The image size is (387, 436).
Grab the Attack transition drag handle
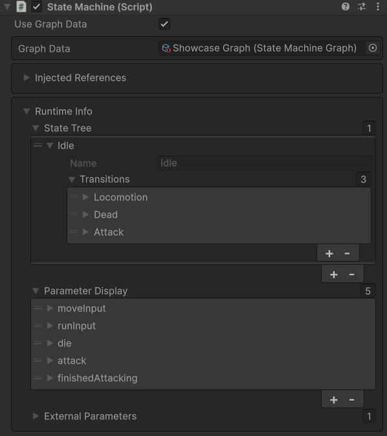point(74,231)
